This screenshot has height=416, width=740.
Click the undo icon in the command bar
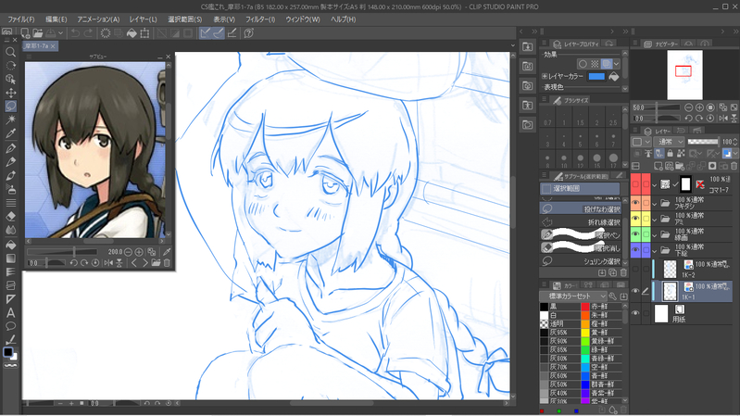(75, 33)
